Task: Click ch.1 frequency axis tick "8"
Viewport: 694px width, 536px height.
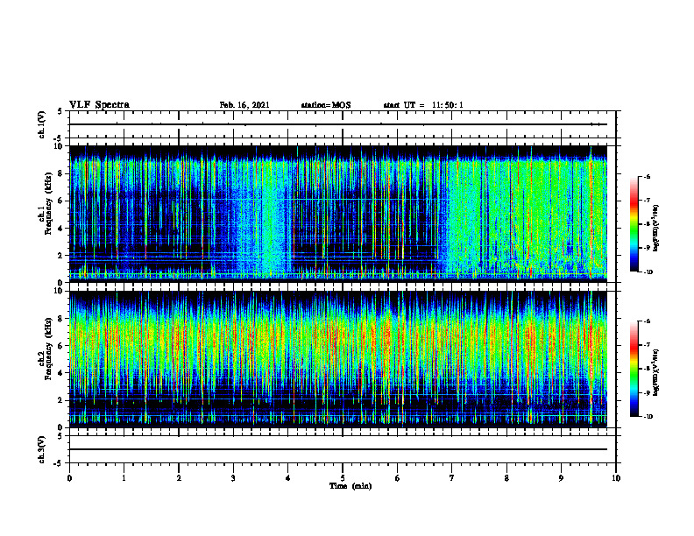Action: [x=61, y=173]
